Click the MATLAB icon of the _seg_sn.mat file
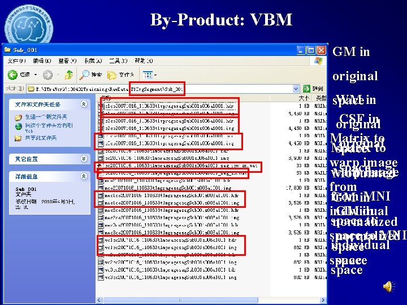Image resolution: width=407 pixels, height=305 pixels. pos(101,173)
